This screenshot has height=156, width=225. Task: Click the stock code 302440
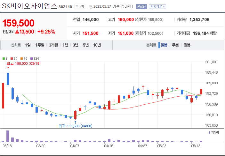(65, 7)
